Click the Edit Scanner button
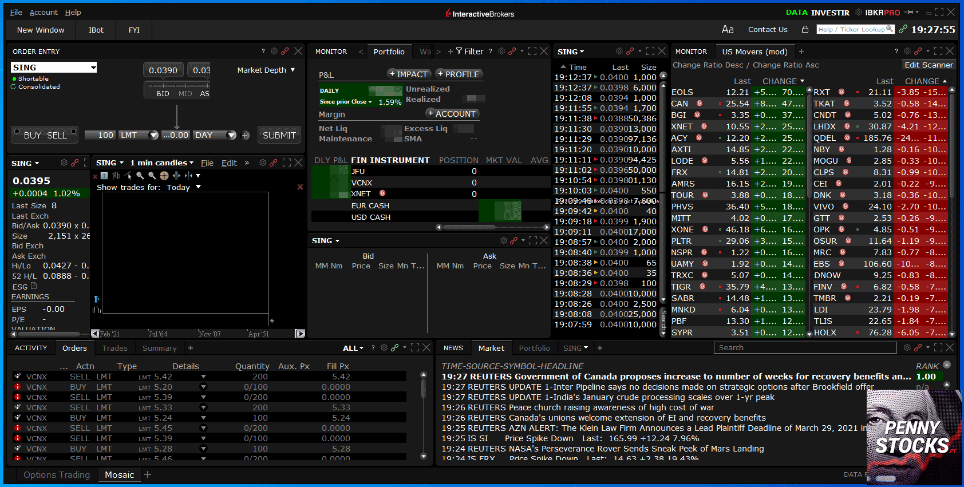 929,65
